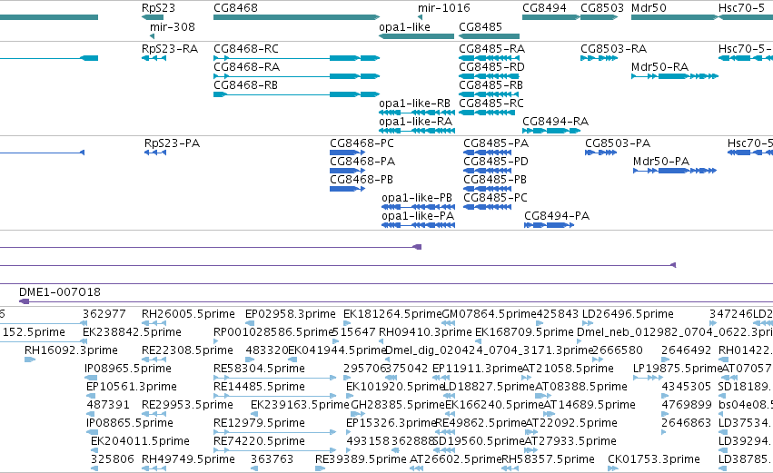The height and width of the screenshot is (473, 773).
Task: Click the mir-308 gene label
Action: [172, 27]
